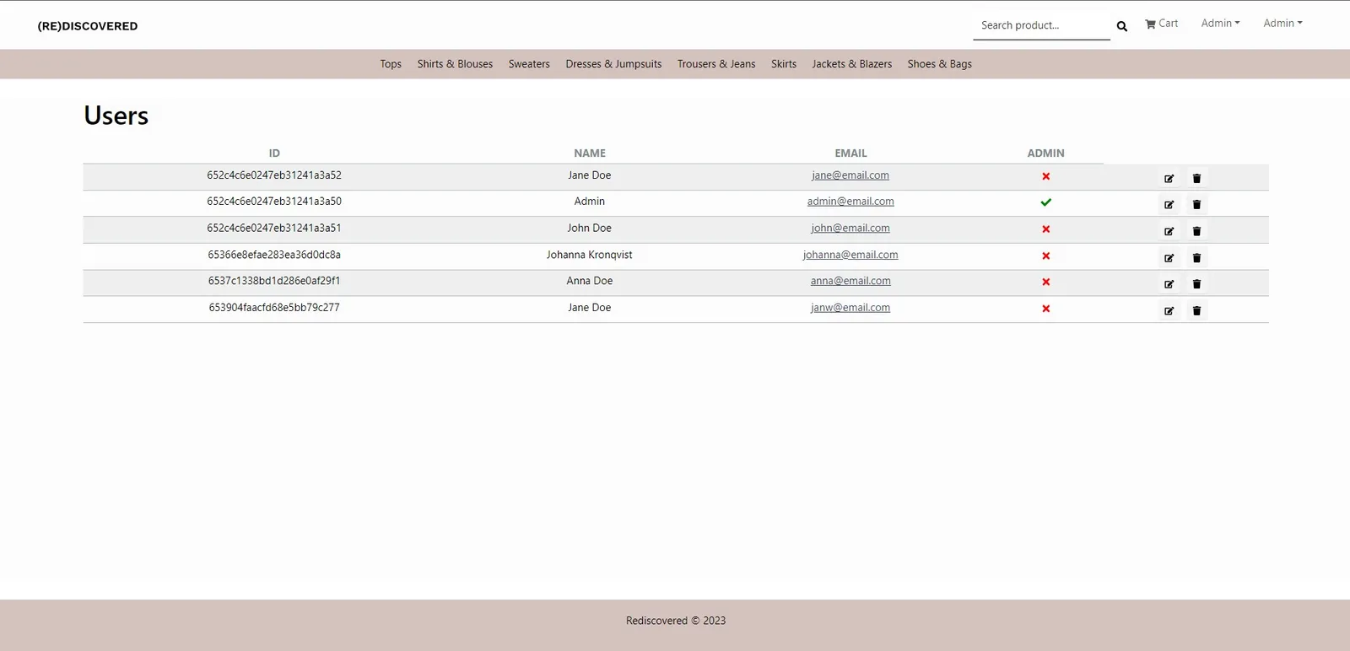
Task: Open the Tops category
Action: [x=391, y=64]
